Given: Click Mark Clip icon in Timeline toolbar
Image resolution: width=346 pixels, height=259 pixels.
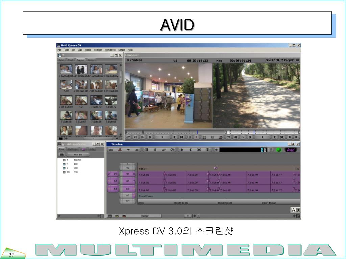Looking at the screenshot, I should [199, 150].
